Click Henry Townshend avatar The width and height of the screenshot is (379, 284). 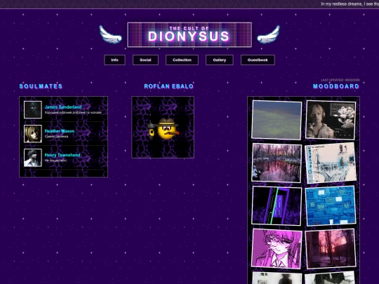pos(33,158)
